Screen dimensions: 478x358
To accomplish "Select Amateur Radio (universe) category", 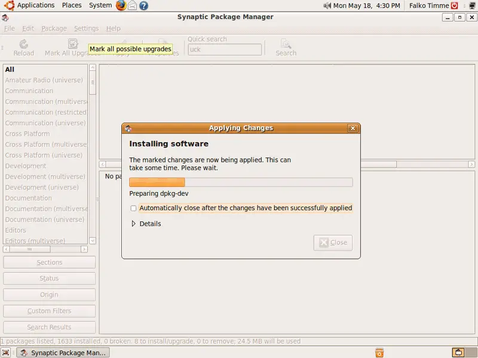I will coord(45,80).
